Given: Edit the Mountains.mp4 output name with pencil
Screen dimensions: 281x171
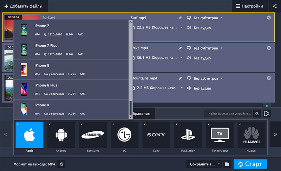Looking at the screenshot, I should pyautogui.click(x=180, y=78).
